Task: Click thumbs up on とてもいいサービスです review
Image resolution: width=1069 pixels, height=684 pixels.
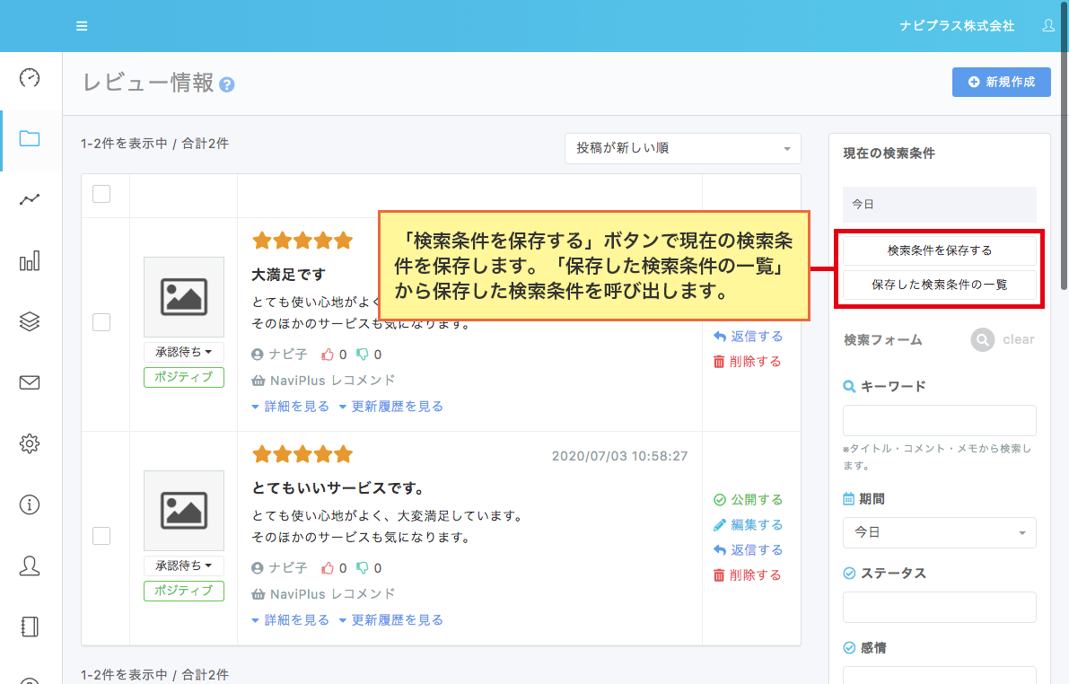Action: coord(328,568)
